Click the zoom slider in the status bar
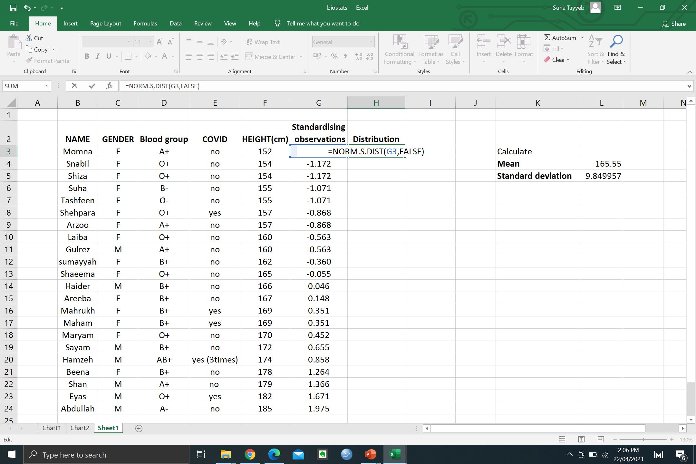 coord(643,440)
